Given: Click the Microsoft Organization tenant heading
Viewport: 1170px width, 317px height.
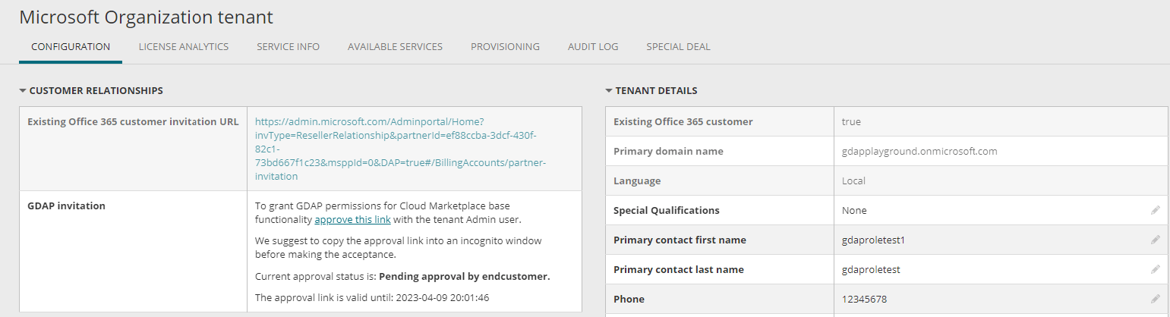Looking at the screenshot, I should [146, 17].
